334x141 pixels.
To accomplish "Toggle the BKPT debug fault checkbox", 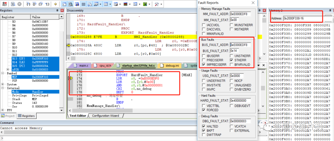I will pyautogui.click(x=204, y=131).
